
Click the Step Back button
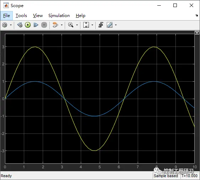pyautogui.click(x=20, y=25)
